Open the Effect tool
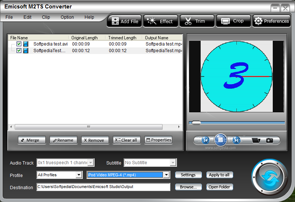The image size is (295, 202). click(x=161, y=21)
